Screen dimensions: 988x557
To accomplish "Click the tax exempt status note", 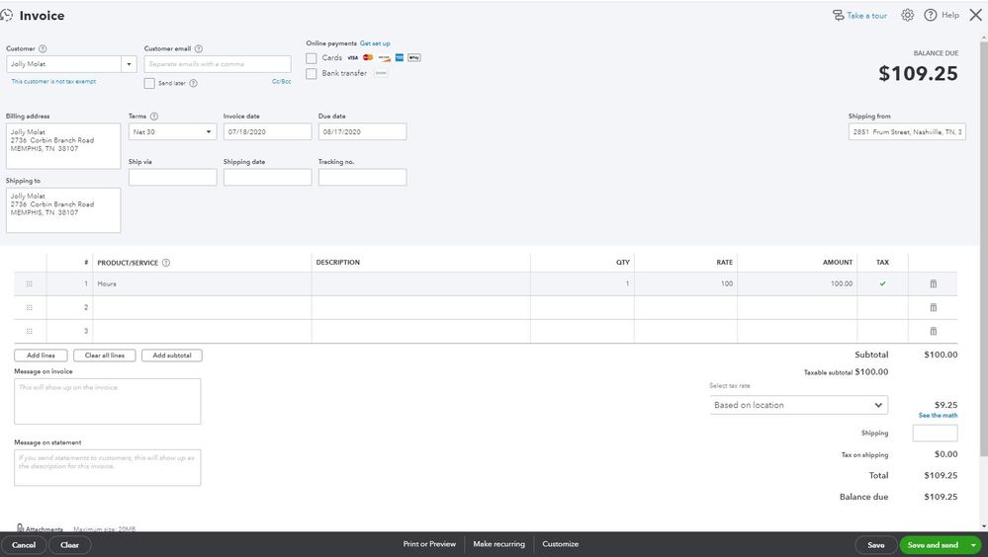I will pyautogui.click(x=53, y=82).
